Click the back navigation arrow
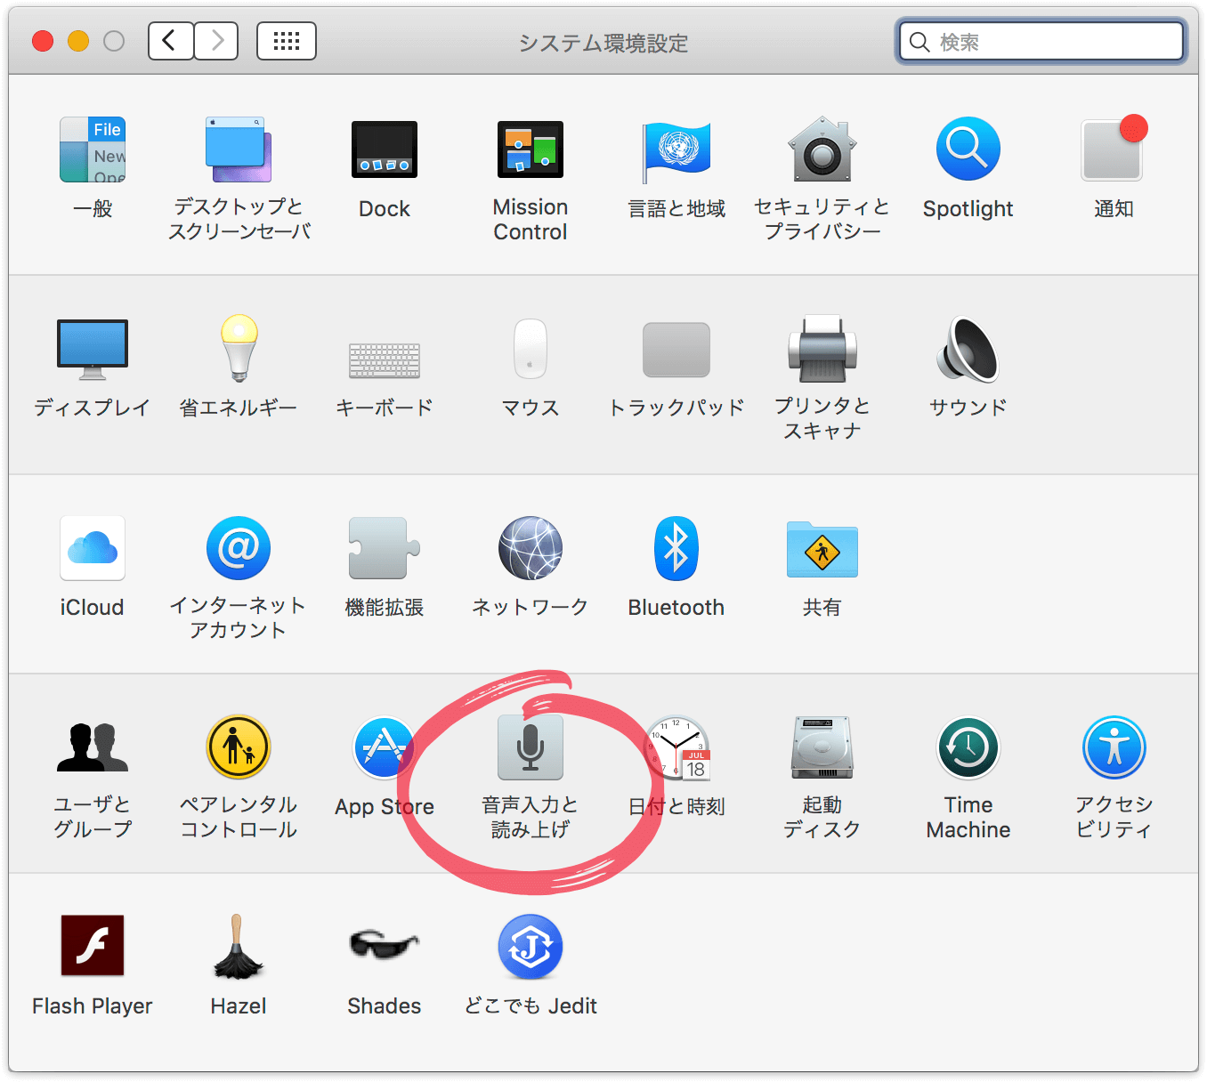This screenshot has width=1207, height=1082. point(171,41)
